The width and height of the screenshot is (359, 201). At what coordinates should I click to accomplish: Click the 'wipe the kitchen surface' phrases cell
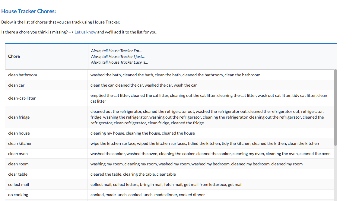point(211,144)
